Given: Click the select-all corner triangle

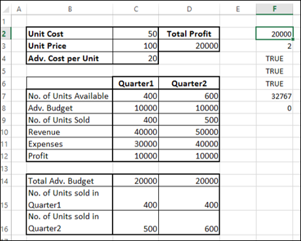Looking at the screenshot, I should 6,9.
